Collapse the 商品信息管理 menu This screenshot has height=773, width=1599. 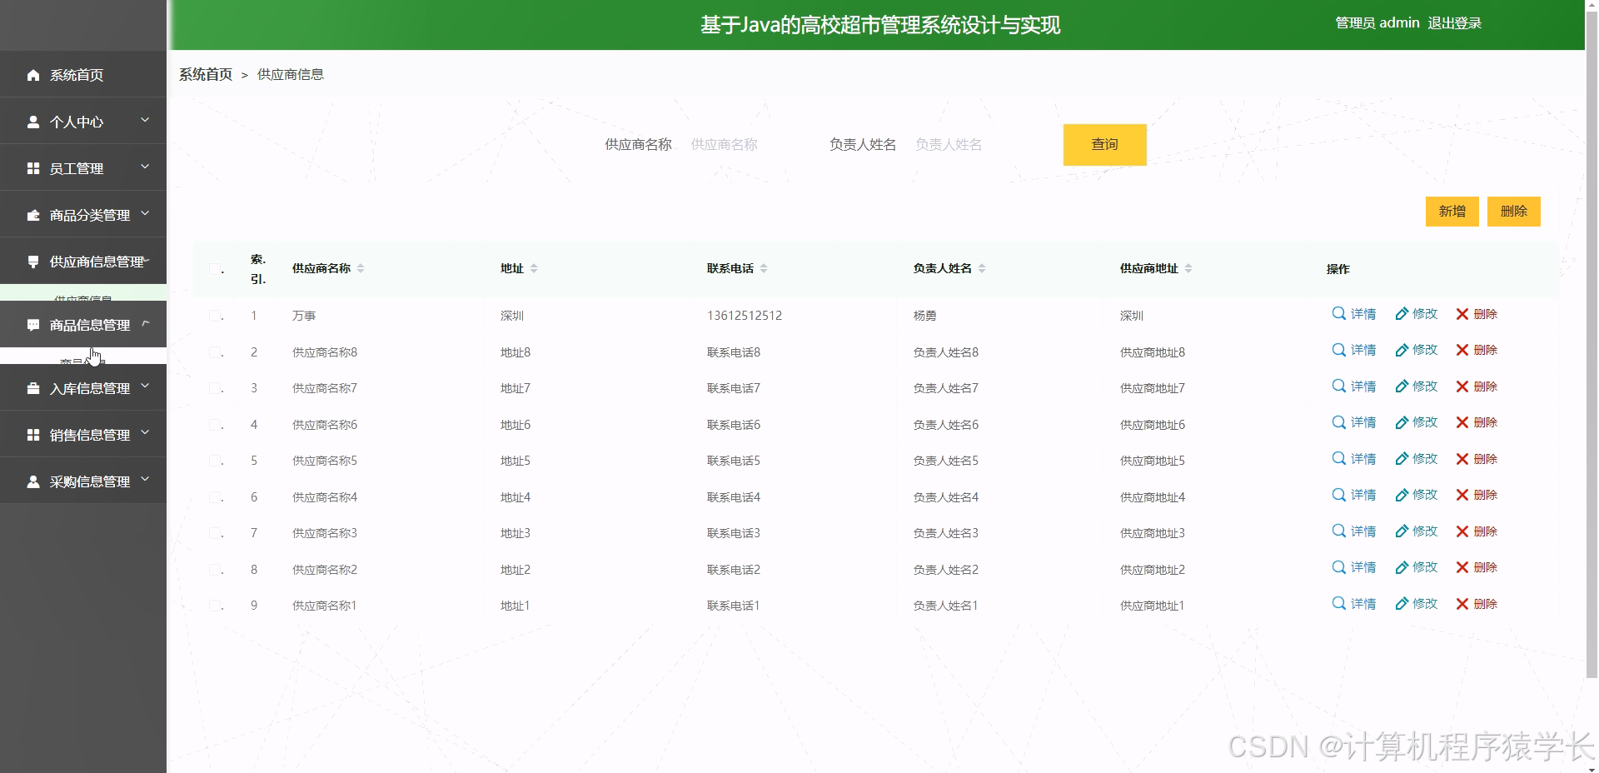pyautogui.click(x=147, y=324)
